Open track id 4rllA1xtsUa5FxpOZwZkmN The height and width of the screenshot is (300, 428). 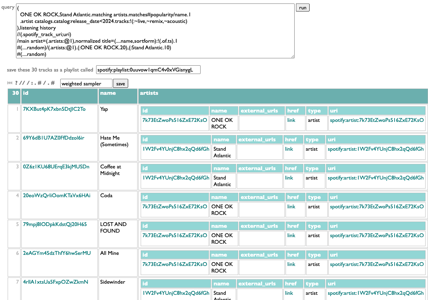click(56, 282)
